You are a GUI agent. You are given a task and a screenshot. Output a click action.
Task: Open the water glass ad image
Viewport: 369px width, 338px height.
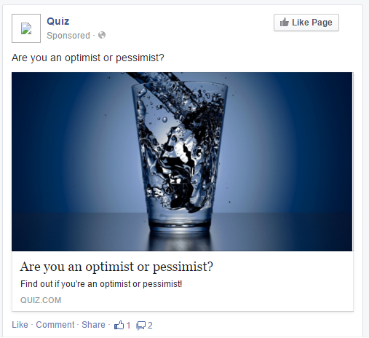182,162
